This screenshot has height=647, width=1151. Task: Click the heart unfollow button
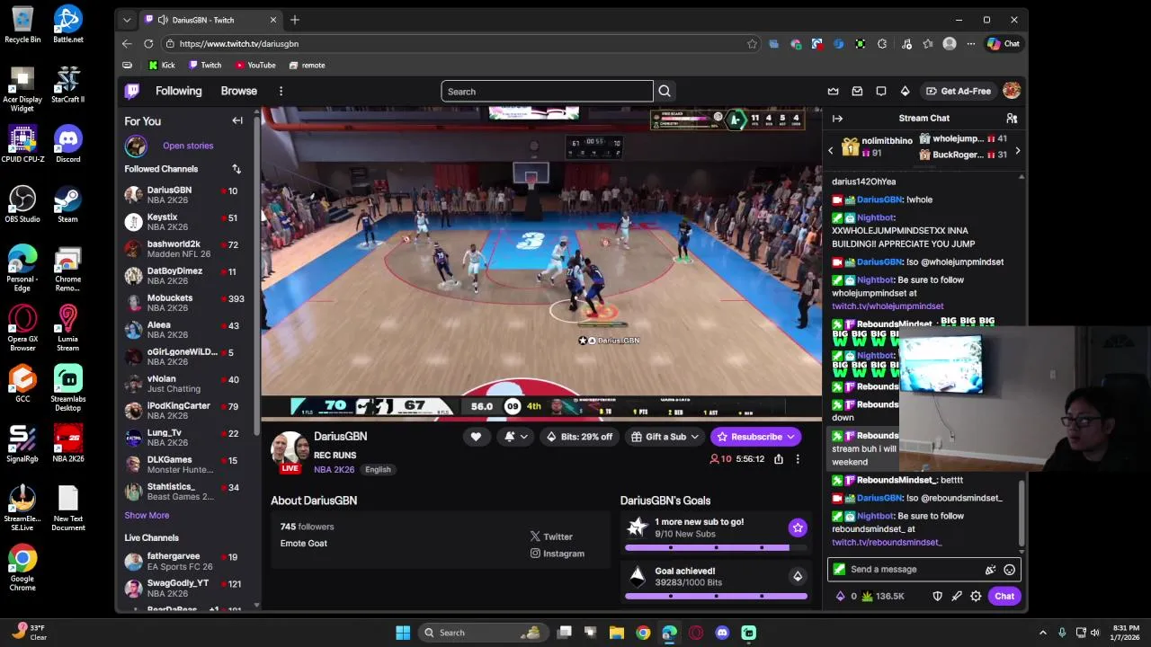(x=476, y=437)
